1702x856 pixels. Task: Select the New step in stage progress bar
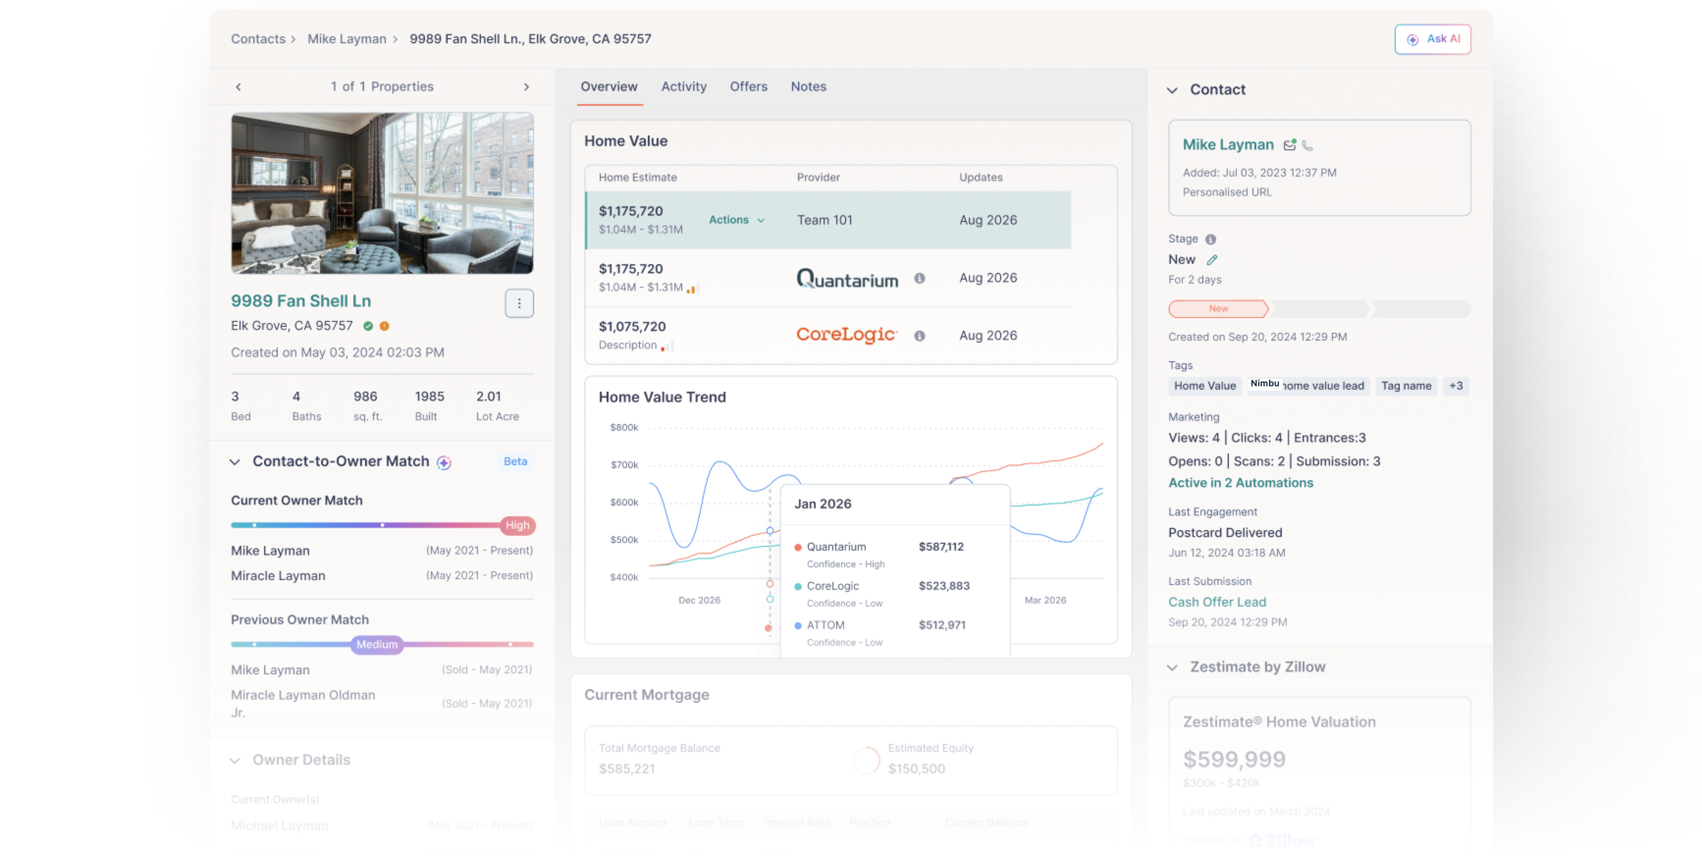point(1219,309)
